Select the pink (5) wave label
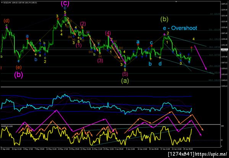 (125, 74)
